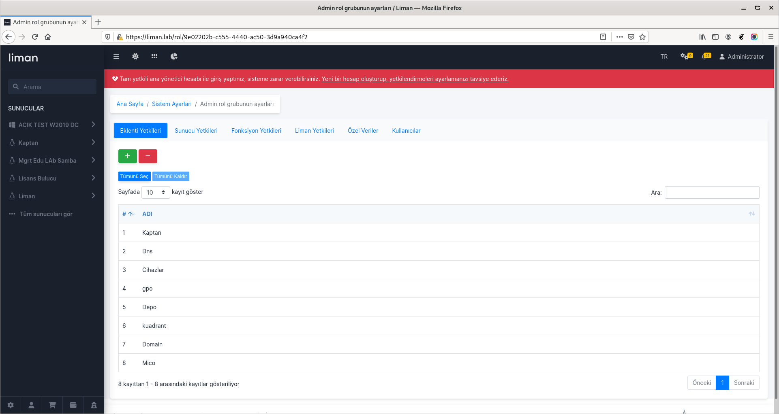Open background tasks icon with badge 9
The width and height of the screenshot is (779, 414).
point(685,57)
